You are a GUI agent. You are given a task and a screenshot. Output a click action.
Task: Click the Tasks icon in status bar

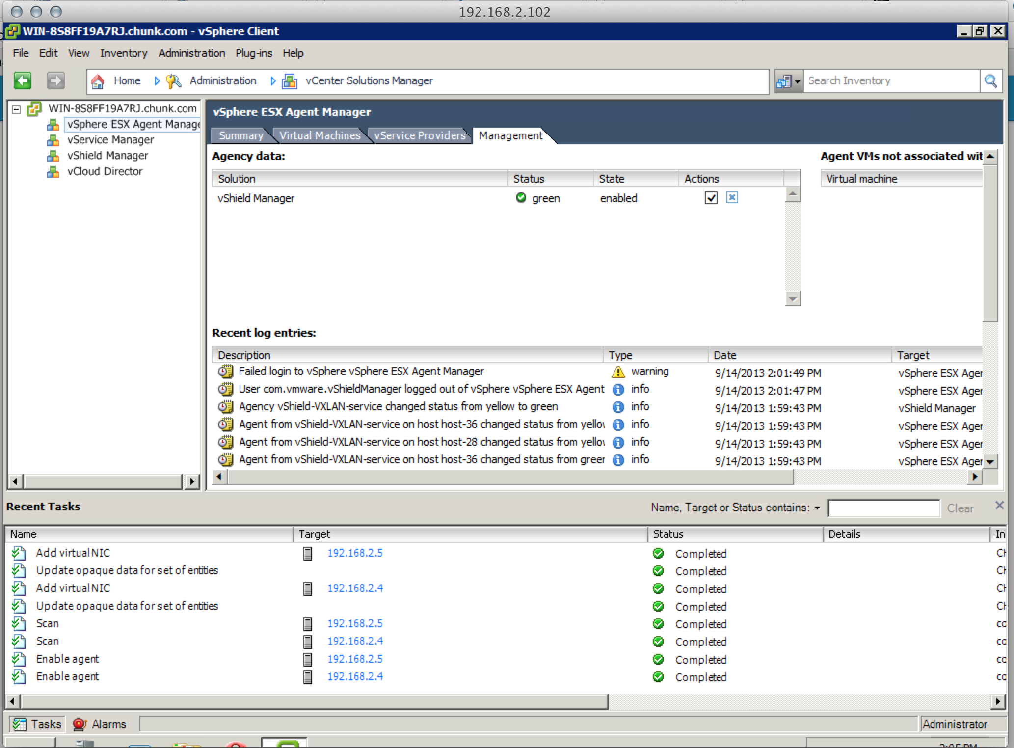click(20, 724)
